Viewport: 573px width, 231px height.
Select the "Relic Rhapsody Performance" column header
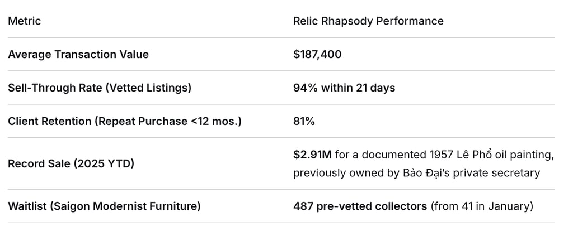point(368,21)
